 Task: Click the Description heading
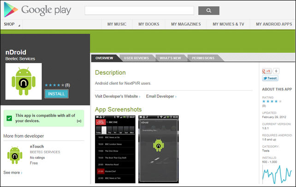tap(110, 73)
